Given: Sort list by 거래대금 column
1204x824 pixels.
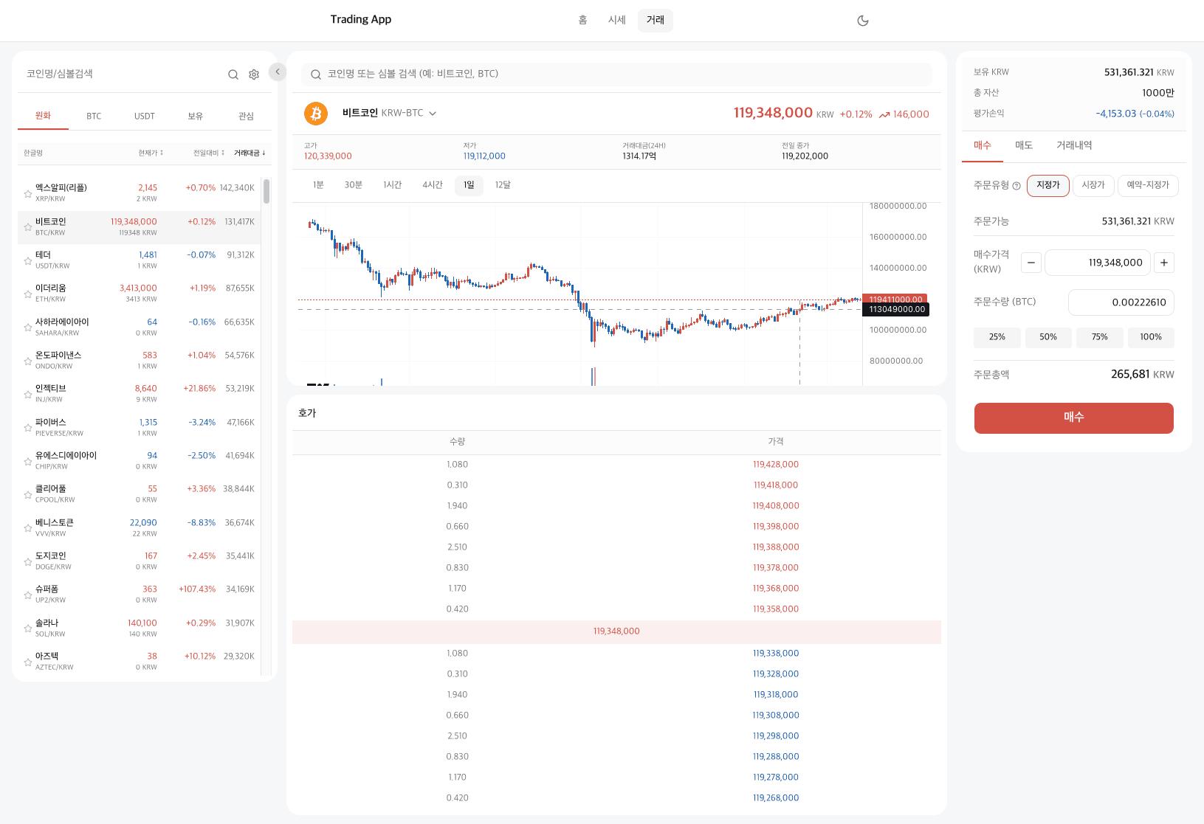Looking at the screenshot, I should [250, 153].
